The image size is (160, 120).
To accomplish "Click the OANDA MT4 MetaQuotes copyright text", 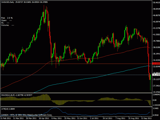I will pyautogui.click(x=27, y=115).
